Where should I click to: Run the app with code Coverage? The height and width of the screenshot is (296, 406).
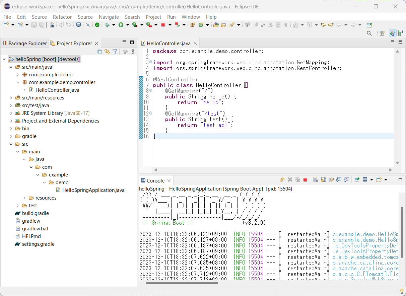tap(134, 25)
